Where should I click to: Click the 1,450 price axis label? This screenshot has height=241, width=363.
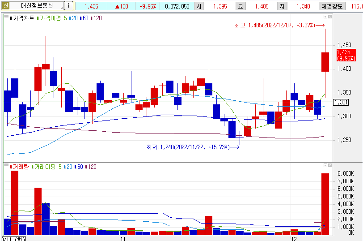pyautogui.click(x=345, y=45)
